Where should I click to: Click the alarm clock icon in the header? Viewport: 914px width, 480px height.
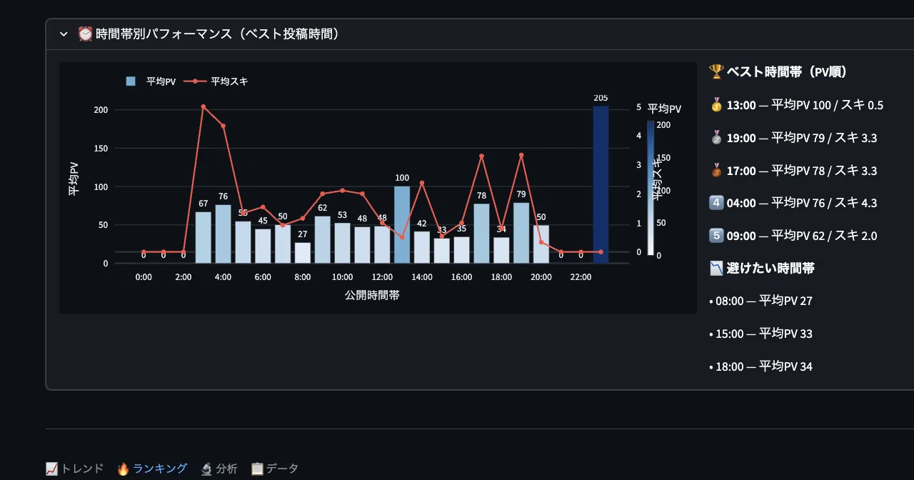click(85, 34)
